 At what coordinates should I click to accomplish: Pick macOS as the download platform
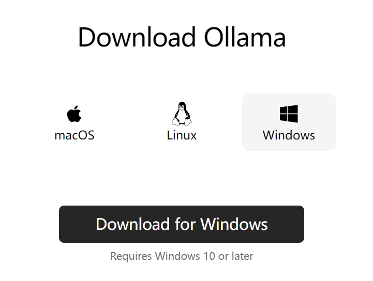[74, 122]
